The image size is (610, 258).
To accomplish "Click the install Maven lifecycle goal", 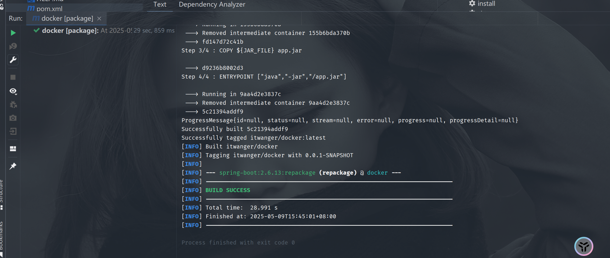I will (486, 4).
